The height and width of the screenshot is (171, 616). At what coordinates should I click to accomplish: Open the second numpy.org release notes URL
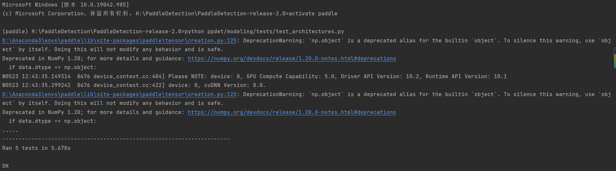[x=292, y=112]
